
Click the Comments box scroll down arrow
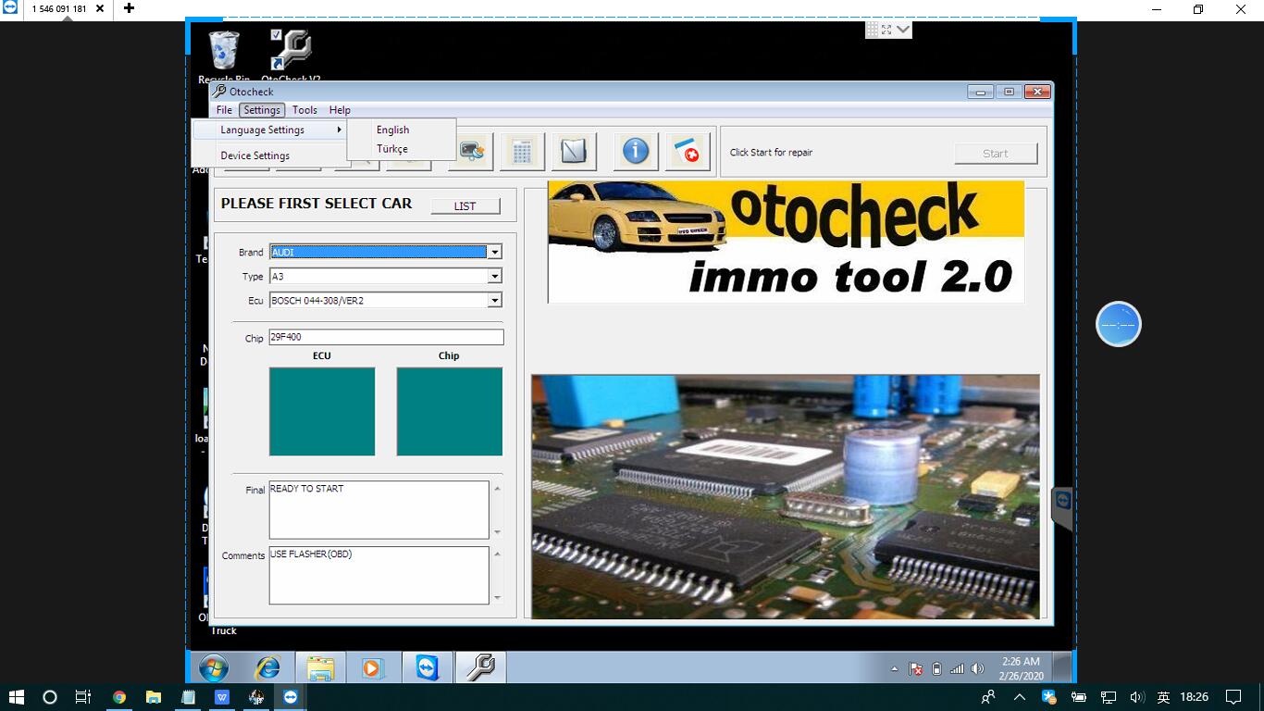[x=497, y=597]
